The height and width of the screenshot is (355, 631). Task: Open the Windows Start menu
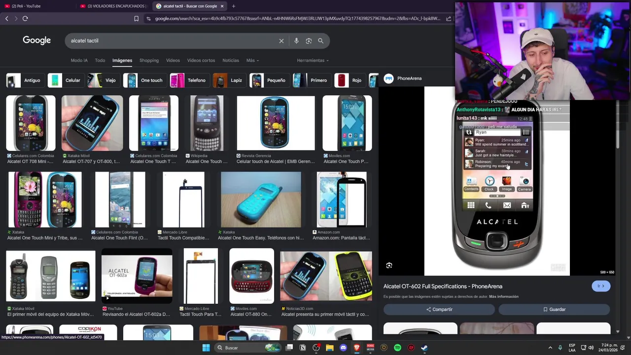pos(206,348)
